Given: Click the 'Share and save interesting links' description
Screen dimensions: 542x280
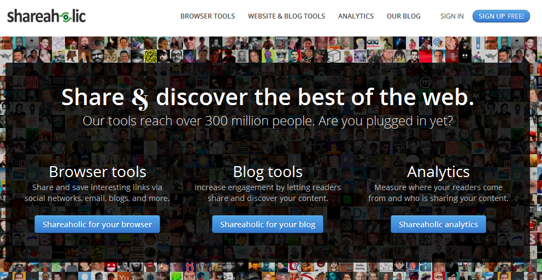Looking at the screenshot, I should pos(97,193).
